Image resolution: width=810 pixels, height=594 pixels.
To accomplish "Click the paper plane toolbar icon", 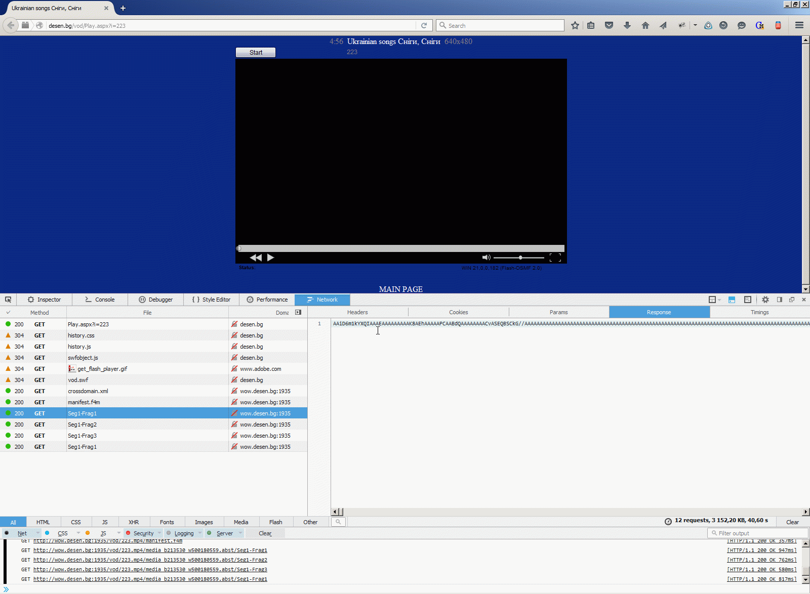I will point(663,25).
